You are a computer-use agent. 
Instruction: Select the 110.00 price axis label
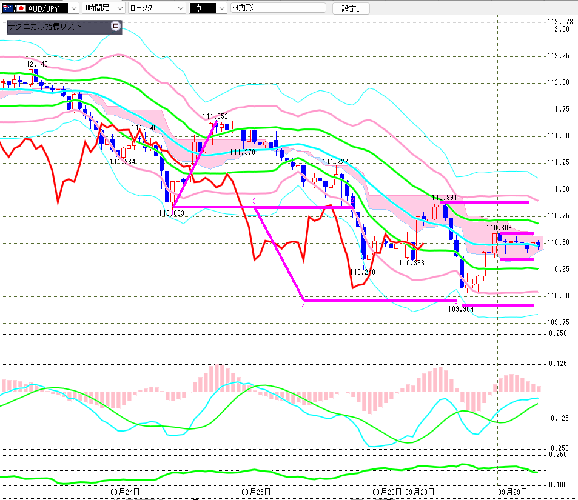tap(559, 296)
